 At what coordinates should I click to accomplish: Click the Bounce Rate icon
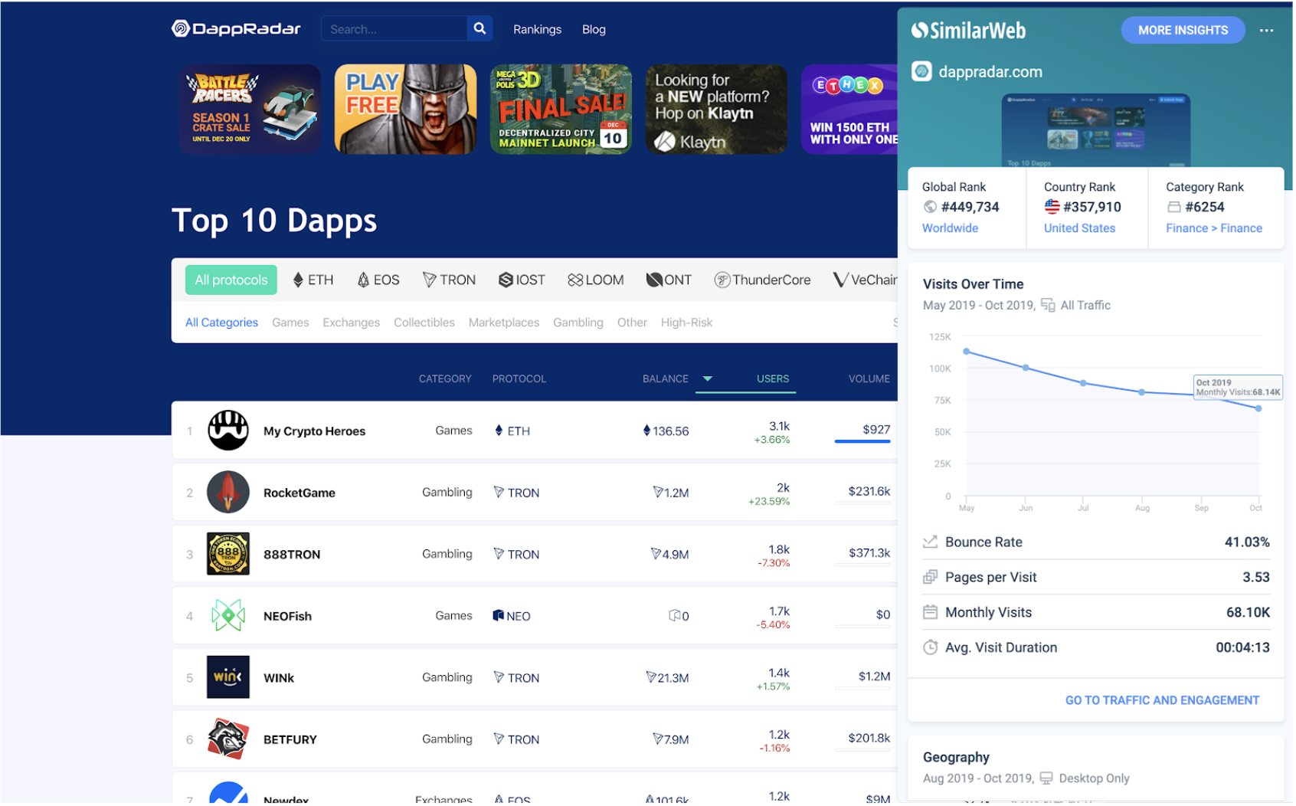(930, 542)
